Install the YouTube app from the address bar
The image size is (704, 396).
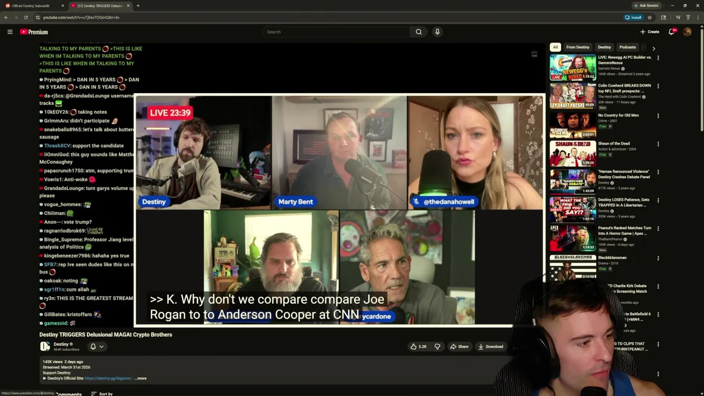[x=633, y=17]
